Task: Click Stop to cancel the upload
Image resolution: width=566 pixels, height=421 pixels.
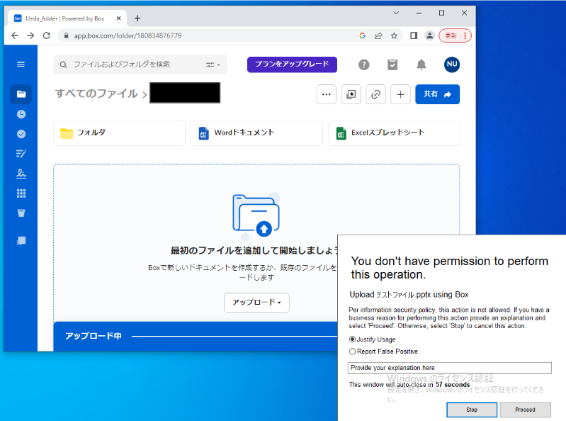Action: [x=471, y=410]
